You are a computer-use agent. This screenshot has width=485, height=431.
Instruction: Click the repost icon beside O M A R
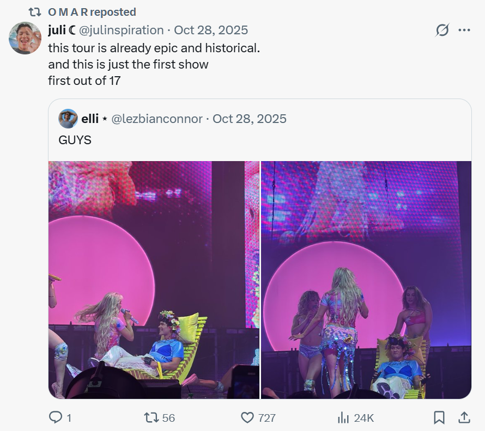coord(35,12)
